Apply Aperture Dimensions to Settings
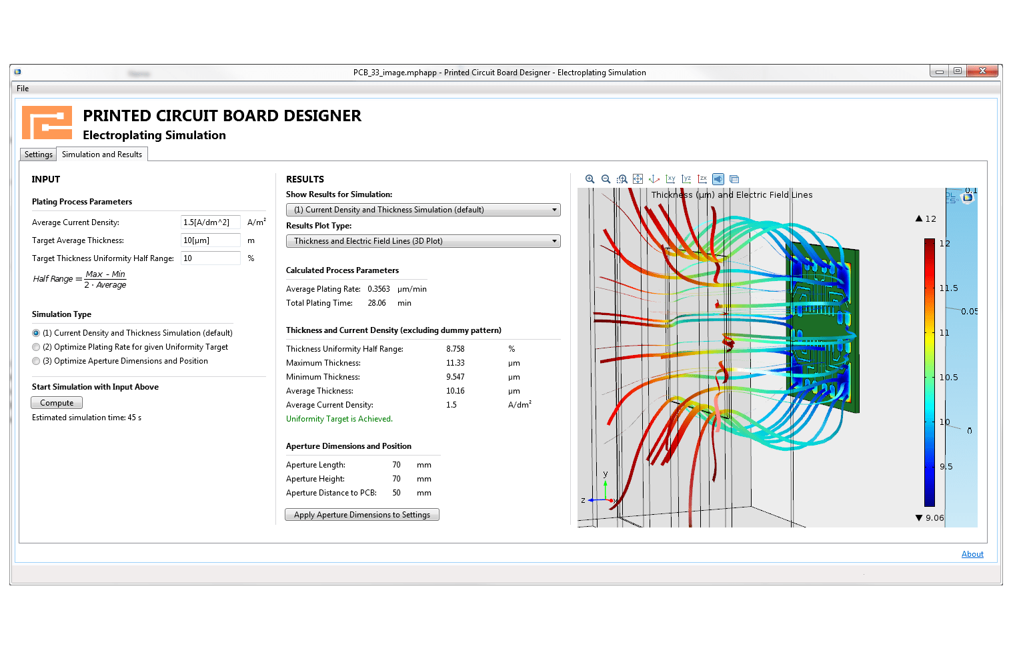Image resolution: width=1013 pixels, height=648 pixels. [362, 514]
